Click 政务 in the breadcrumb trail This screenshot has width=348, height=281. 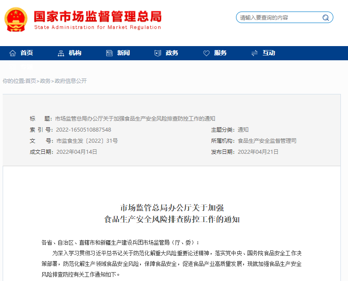[45, 81]
